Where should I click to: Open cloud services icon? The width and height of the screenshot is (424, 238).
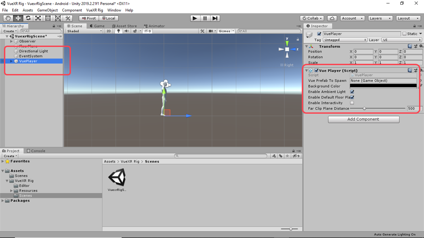(x=332, y=18)
